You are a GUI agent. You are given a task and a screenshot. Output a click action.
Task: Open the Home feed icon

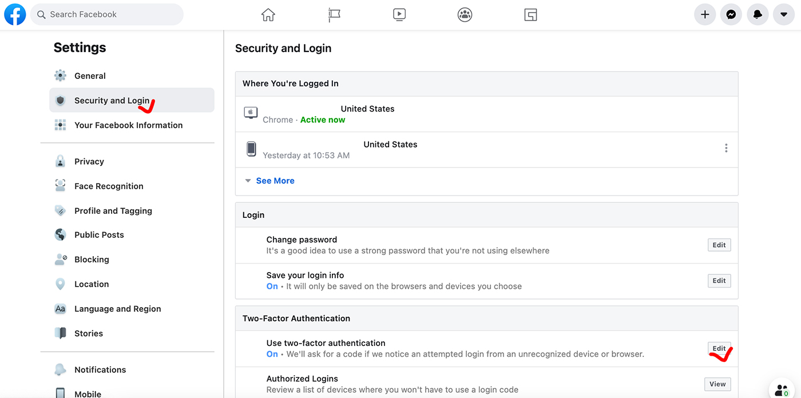coord(268,15)
